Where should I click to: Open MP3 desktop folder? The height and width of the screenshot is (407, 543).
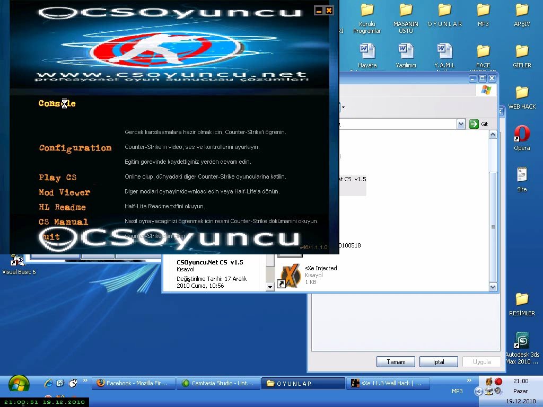pyautogui.click(x=483, y=15)
